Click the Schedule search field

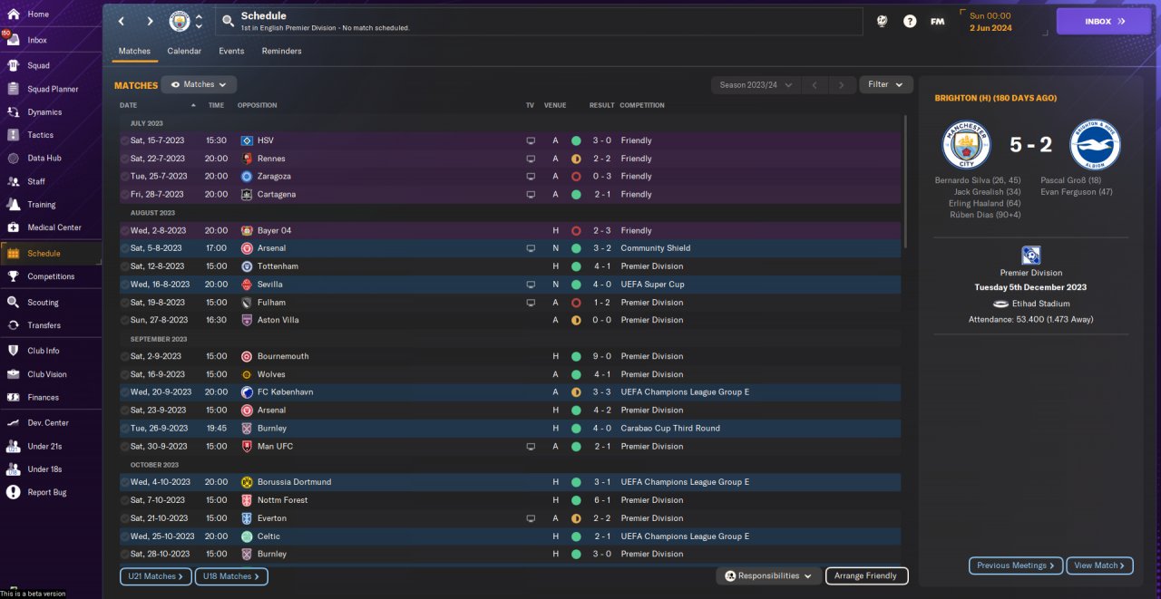click(x=540, y=21)
